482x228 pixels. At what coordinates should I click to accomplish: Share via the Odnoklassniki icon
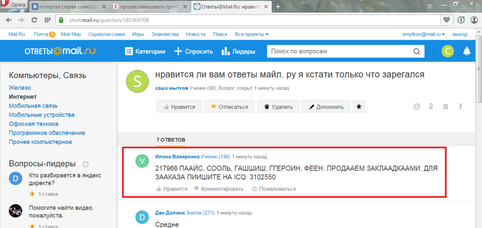[x=431, y=107]
